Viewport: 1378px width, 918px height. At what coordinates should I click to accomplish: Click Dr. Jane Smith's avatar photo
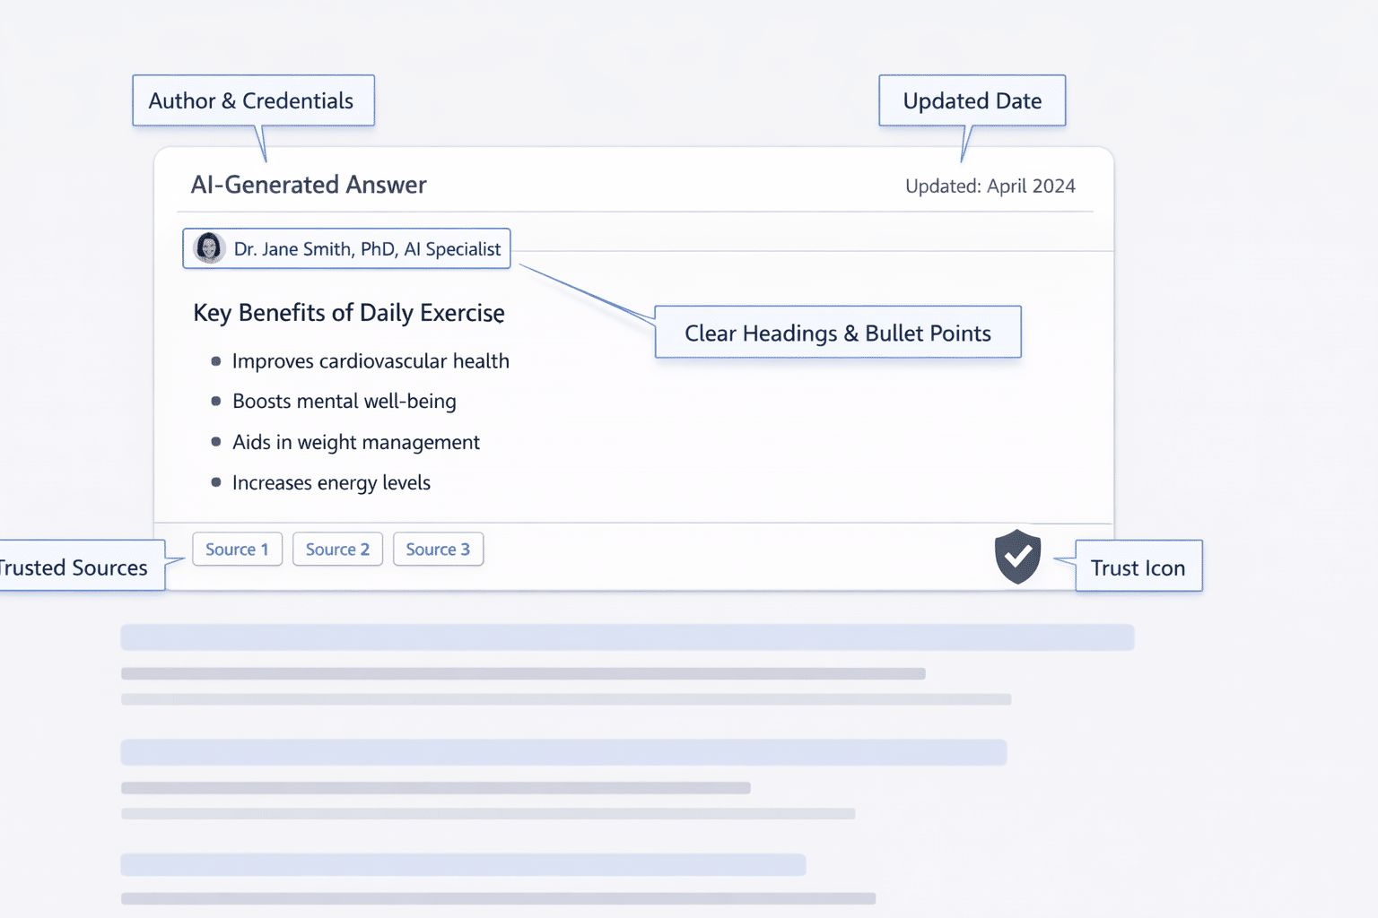(209, 248)
